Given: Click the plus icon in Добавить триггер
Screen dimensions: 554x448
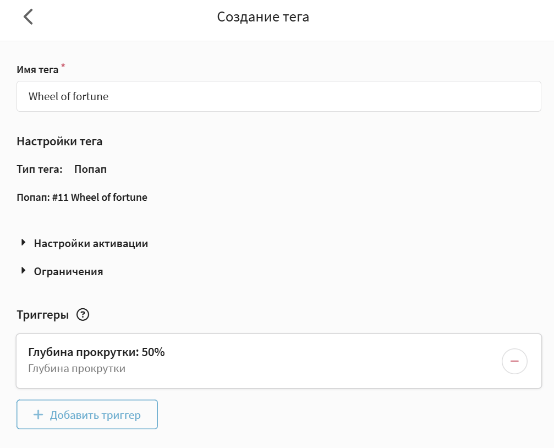Looking at the screenshot, I should (38, 414).
